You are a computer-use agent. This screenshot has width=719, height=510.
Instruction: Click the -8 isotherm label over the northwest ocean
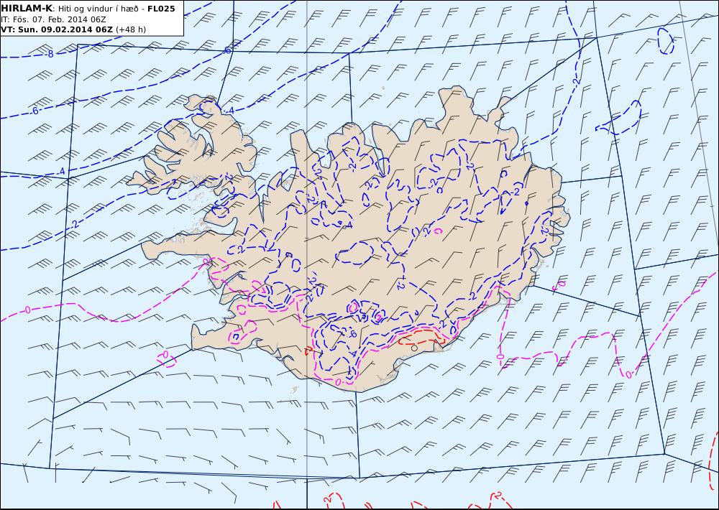(50, 54)
